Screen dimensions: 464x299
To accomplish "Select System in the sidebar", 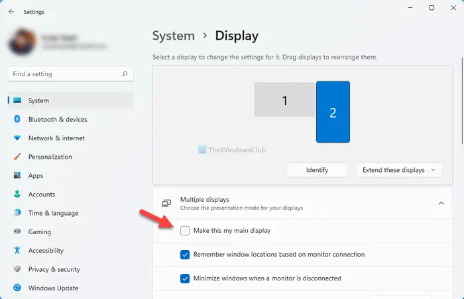I will pos(38,101).
